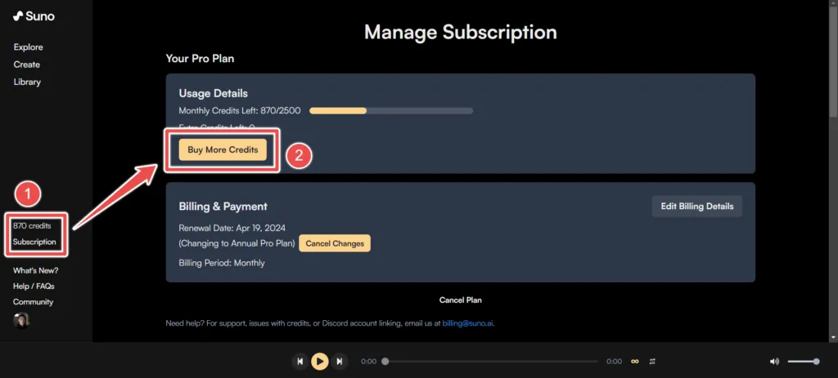
Task: Go to the Create page
Action: (26, 64)
